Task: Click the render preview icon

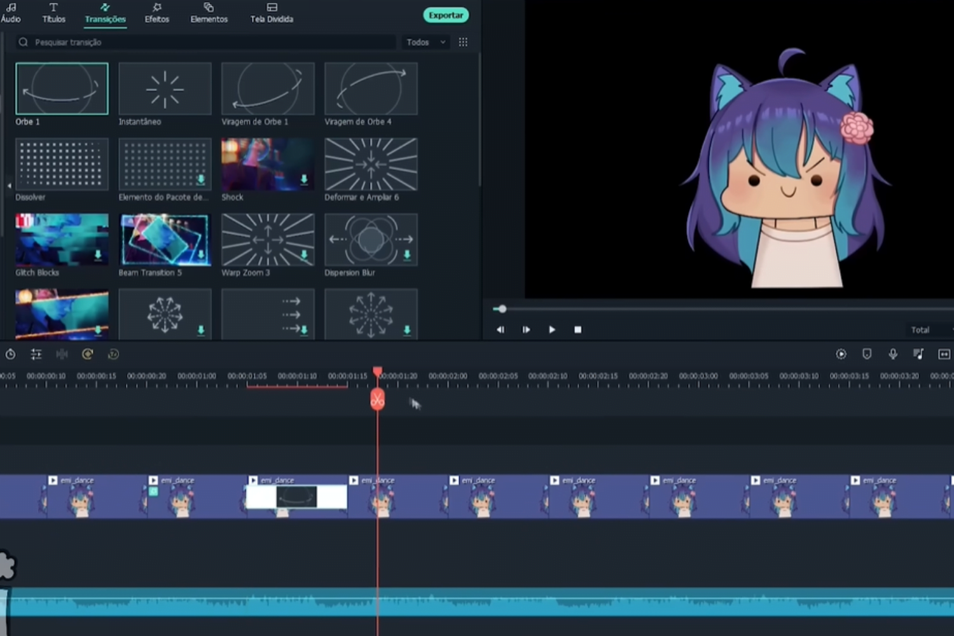Action: [841, 354]
